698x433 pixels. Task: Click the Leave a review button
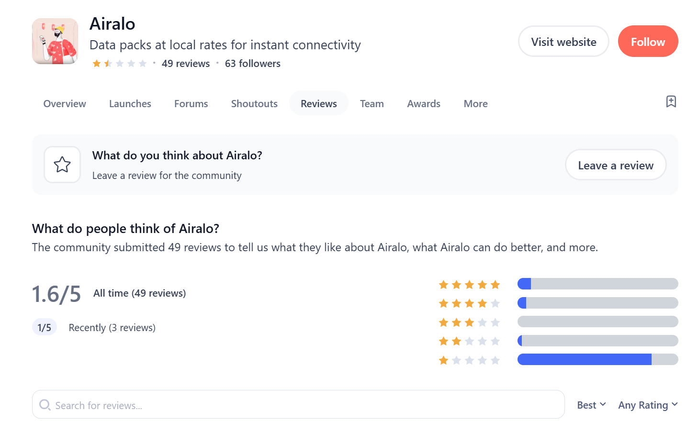615,165
